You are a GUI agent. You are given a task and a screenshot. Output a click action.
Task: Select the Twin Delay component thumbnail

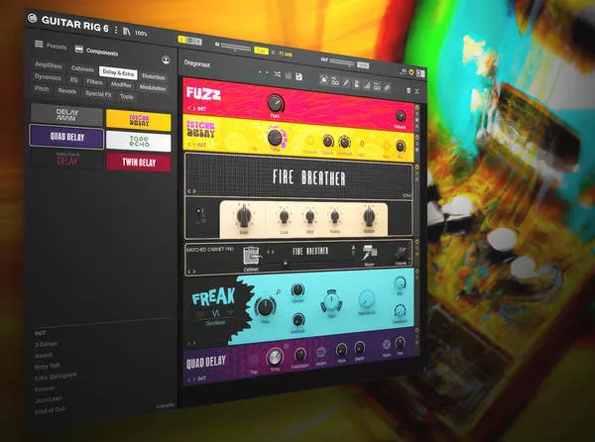tap(138, 162)
